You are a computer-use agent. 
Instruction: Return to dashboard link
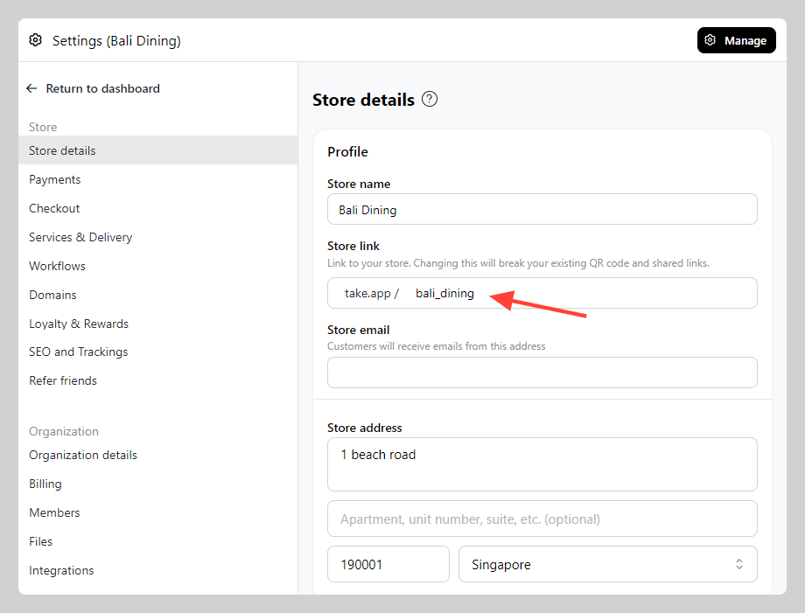click(x=102, y=88)
